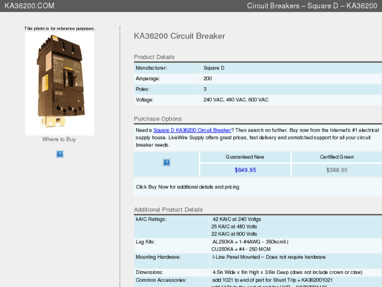Open the Square D KA36200 Circuit Breaker link
Image resolution: width=382 pixels, height=287 pixels.
coord(192,130)
